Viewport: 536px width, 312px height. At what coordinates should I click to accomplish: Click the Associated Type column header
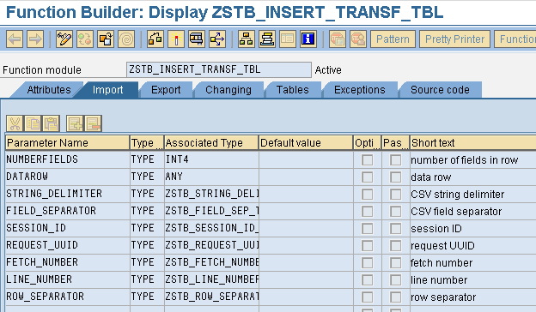click(x=211, y=142)
